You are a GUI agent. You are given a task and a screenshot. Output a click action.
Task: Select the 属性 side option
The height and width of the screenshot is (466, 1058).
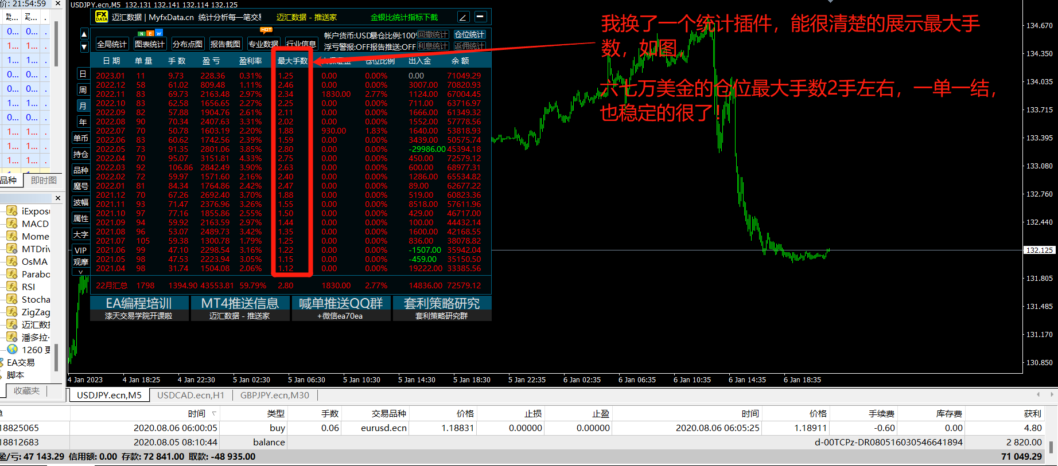click(81, 218)
